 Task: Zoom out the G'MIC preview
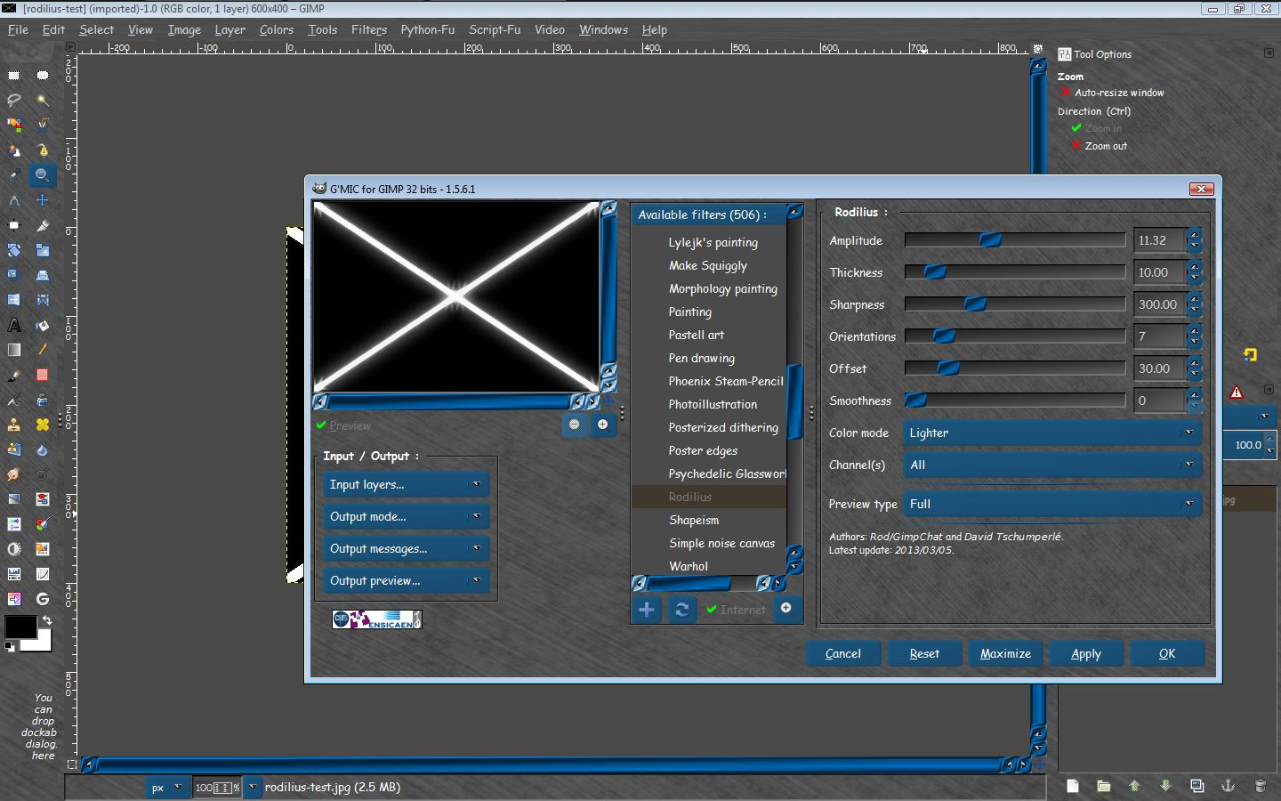[575, 425]
